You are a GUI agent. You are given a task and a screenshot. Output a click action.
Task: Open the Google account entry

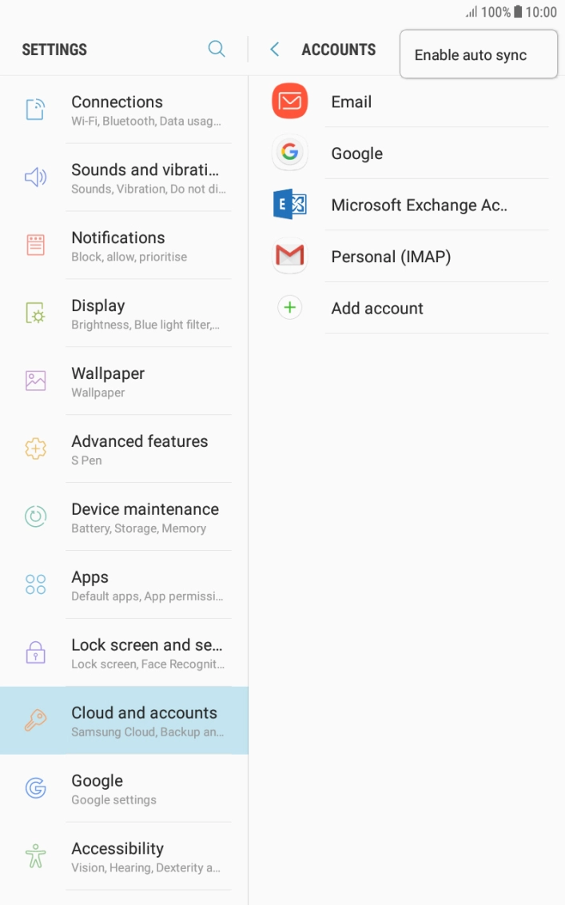[x=407, y=153]
